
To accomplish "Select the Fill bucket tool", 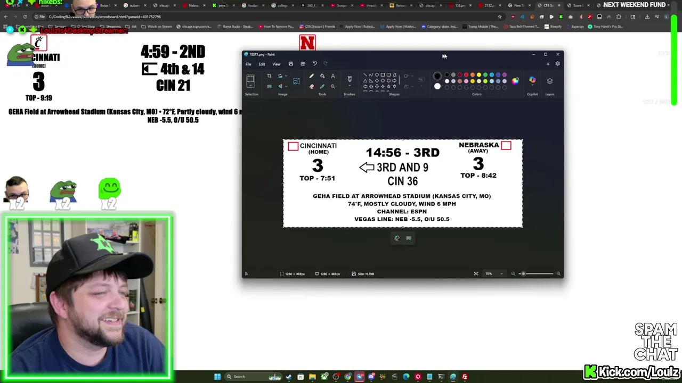I will pos(322,76).
